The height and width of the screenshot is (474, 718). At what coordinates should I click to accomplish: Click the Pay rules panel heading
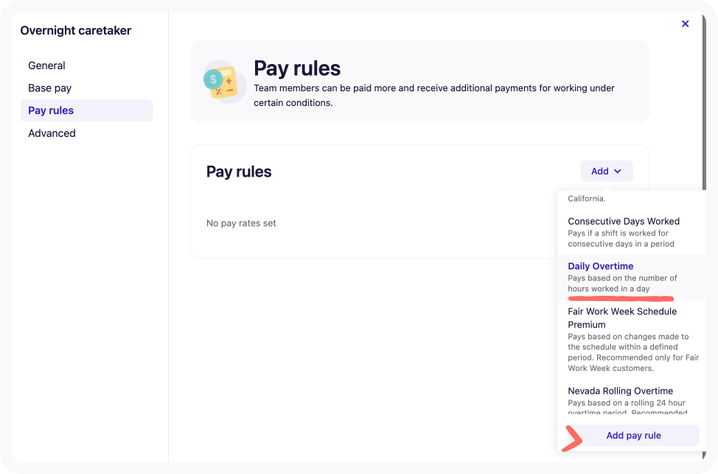click(x=239, y=171)
